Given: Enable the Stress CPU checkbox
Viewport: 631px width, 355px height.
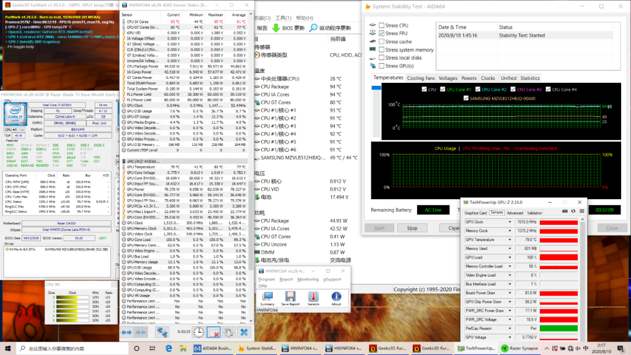Looking at the screenshot, I should 382,26.
